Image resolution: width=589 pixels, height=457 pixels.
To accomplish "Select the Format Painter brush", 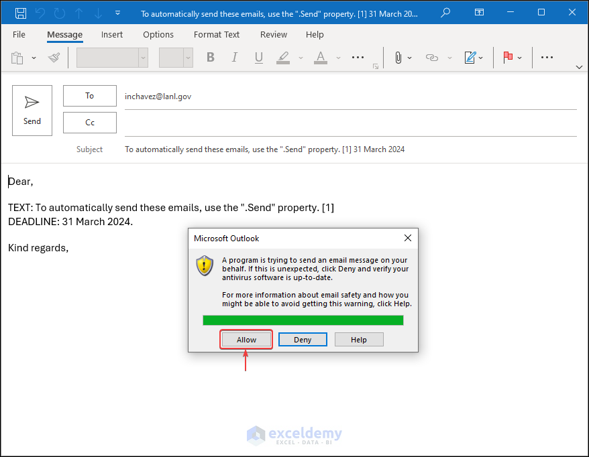I will click(x=54, y=58).
